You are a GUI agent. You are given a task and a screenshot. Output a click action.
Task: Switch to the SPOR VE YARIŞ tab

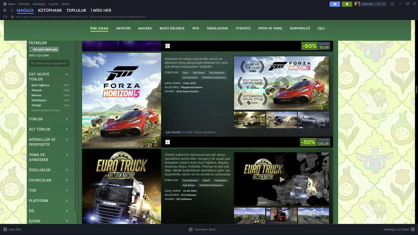click(270, 28)
